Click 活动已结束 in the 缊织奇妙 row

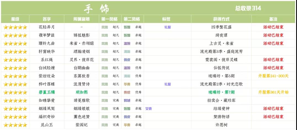tap(273, 117)
